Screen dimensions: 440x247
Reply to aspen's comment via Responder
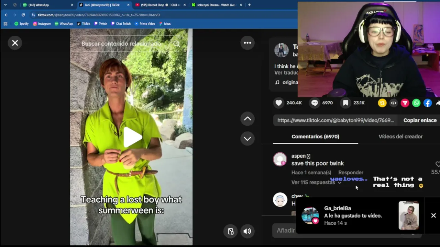(351, 173)
